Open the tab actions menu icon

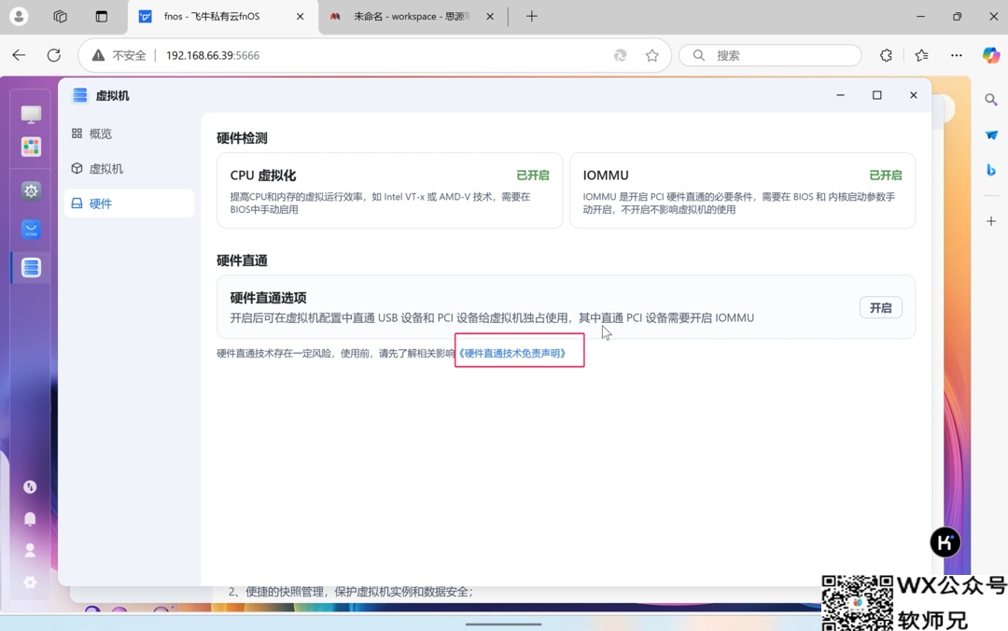click(102, 16)
